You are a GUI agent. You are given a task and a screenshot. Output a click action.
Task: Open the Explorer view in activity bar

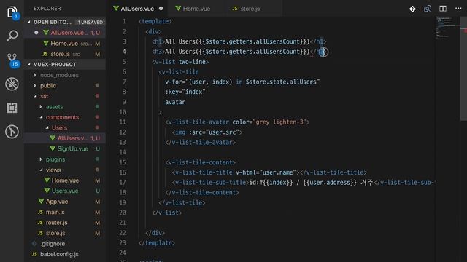coord(12,12)
